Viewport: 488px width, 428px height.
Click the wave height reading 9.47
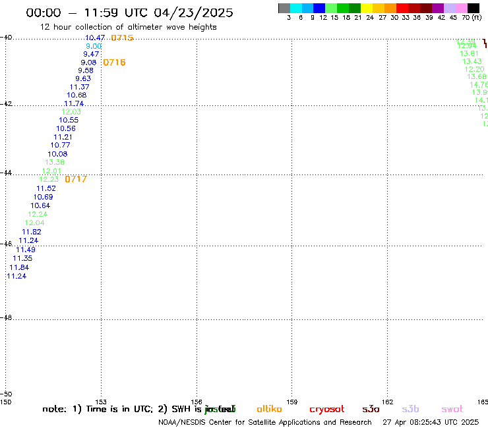pos(91,54)
